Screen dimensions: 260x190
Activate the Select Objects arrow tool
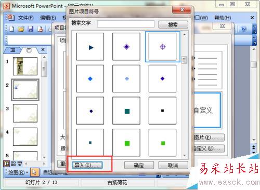(34, 172)
